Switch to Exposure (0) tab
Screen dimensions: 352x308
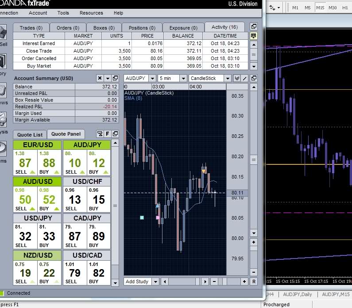[x=183, y=28]
